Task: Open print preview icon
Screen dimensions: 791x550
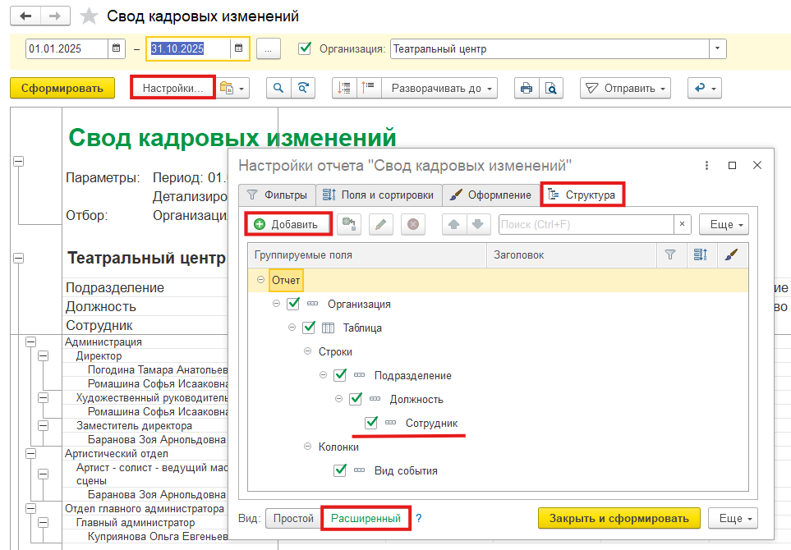Action: tap(551, 88)
